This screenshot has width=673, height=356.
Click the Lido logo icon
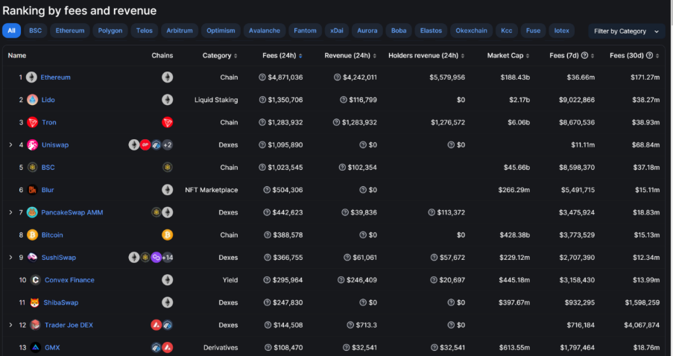32,100
